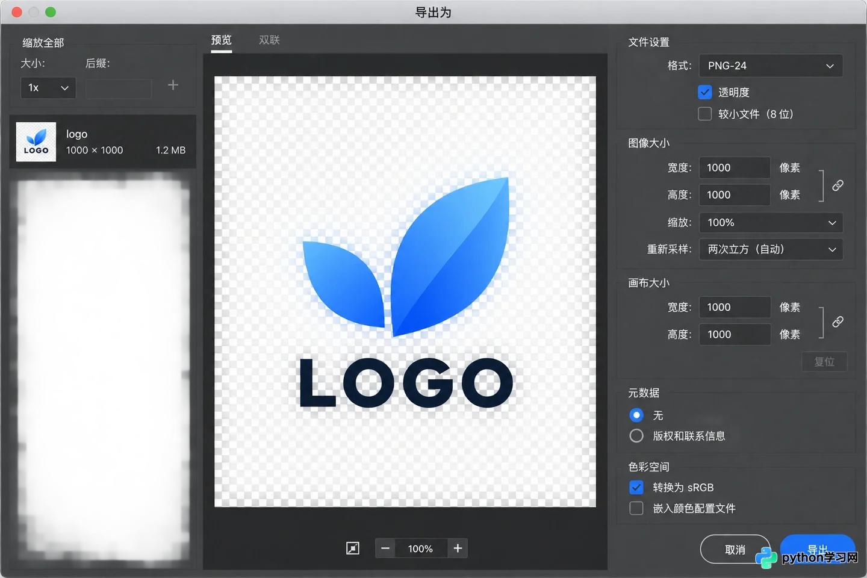Open the 1x size dropdown

[48, 88]
